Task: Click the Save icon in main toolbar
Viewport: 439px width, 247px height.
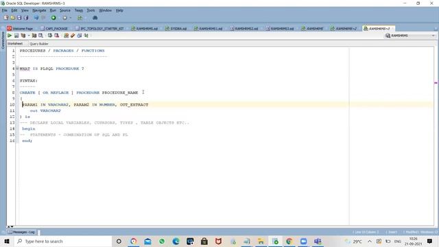Action: 19,18
